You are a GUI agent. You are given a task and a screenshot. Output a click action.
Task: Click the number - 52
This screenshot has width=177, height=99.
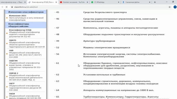point(57,48)
